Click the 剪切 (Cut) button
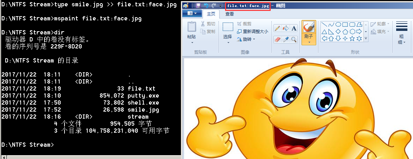 coord(208,24)
